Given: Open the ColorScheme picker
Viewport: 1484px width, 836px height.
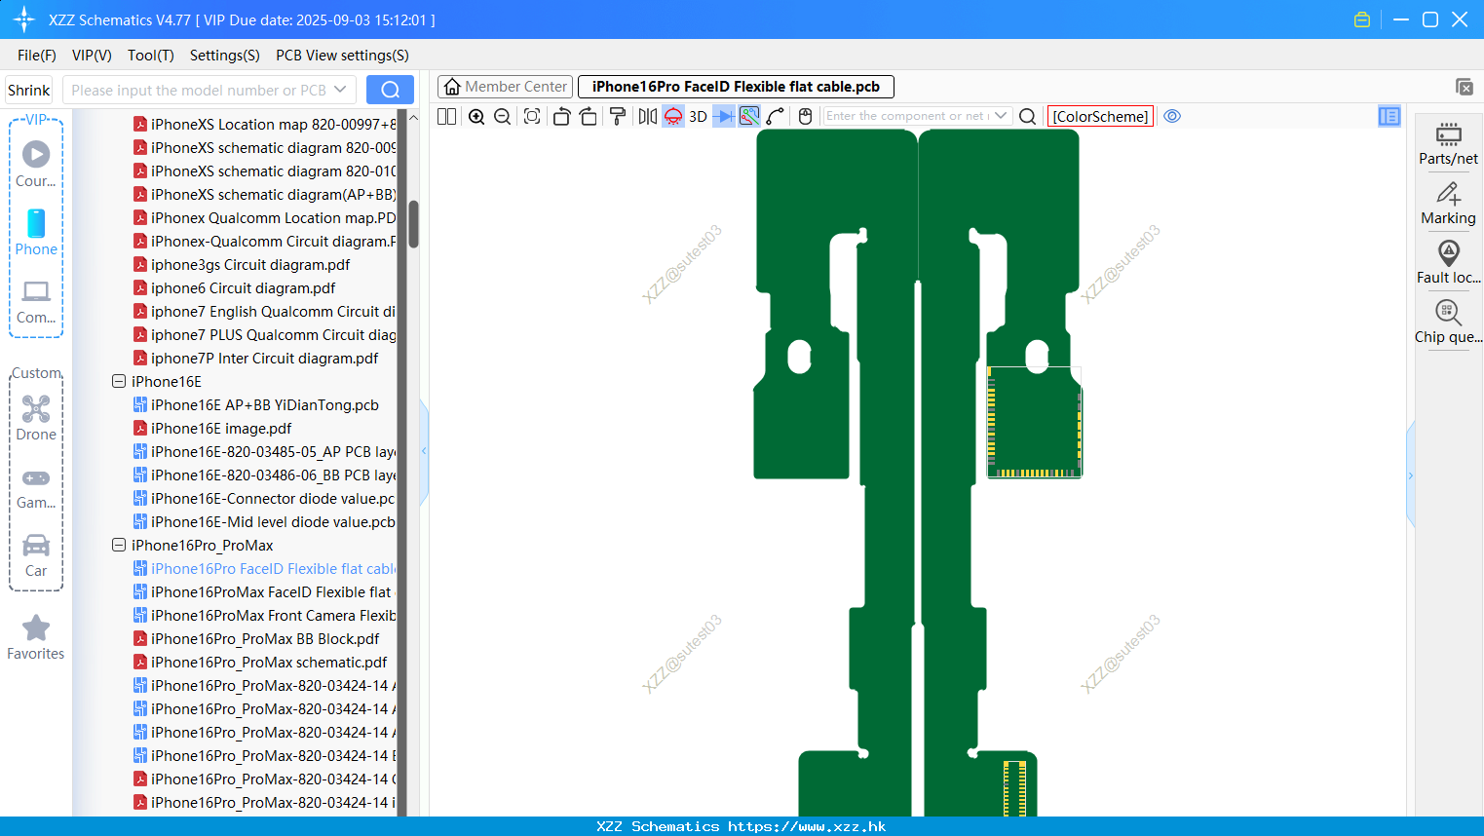Looking at the screenshot, I should (x=1100, y=116).
